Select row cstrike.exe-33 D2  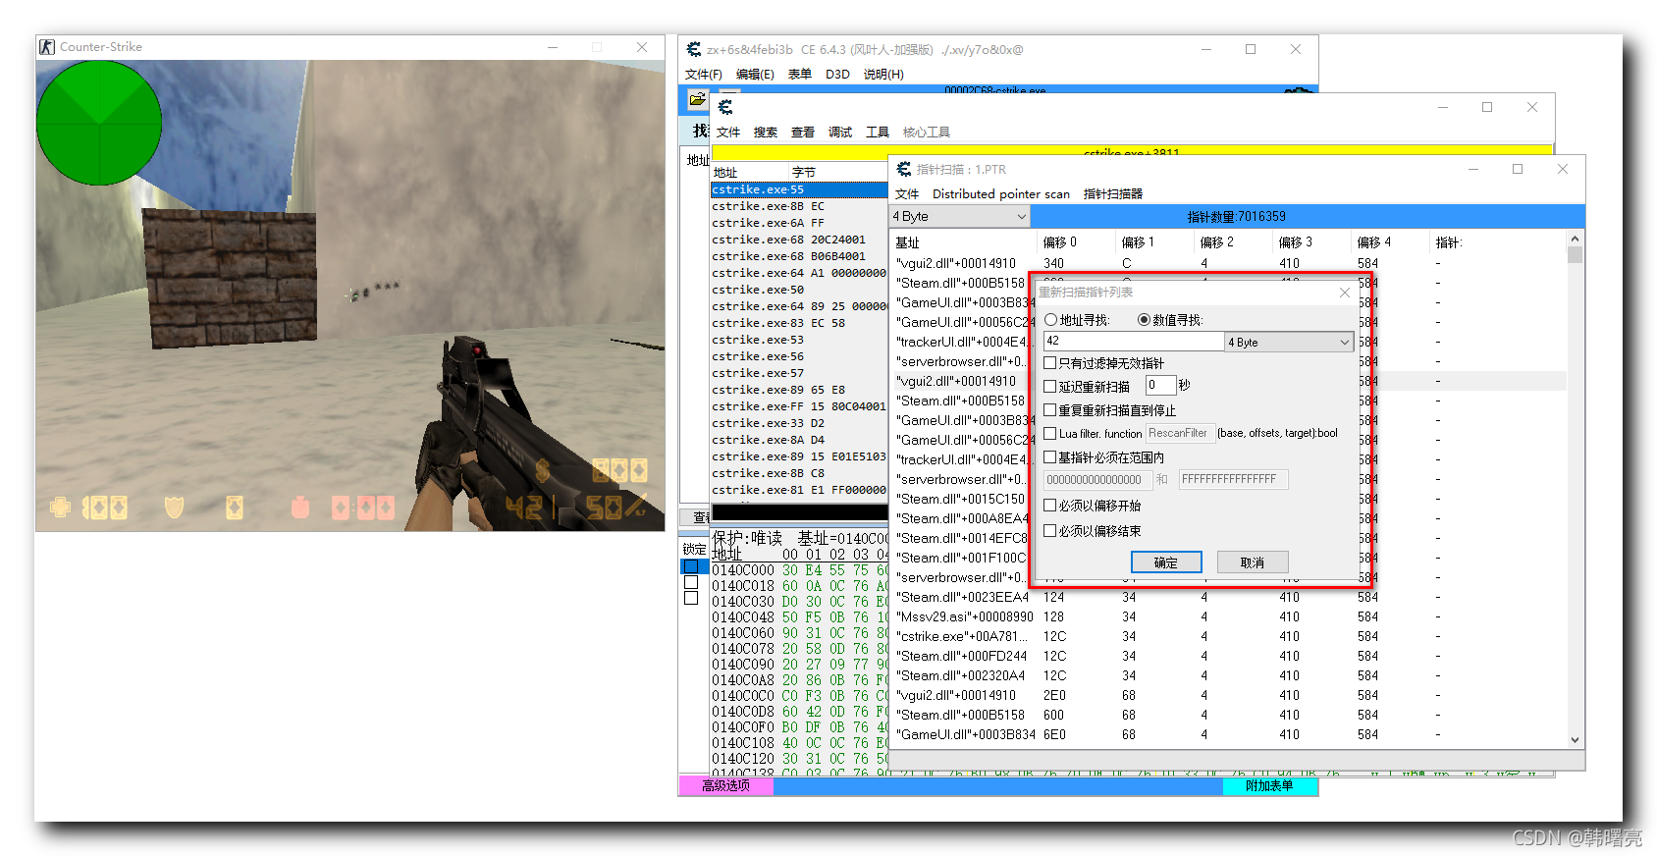(799, 423)
